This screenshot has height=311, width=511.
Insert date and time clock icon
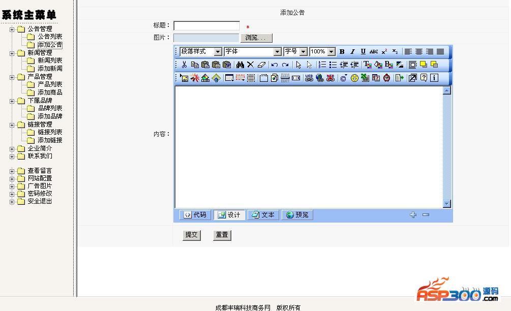click(386, 78)
